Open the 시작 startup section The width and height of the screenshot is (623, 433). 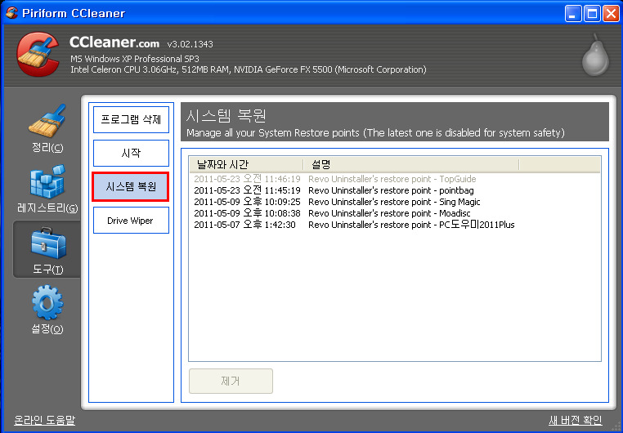[x=131, y=153]
